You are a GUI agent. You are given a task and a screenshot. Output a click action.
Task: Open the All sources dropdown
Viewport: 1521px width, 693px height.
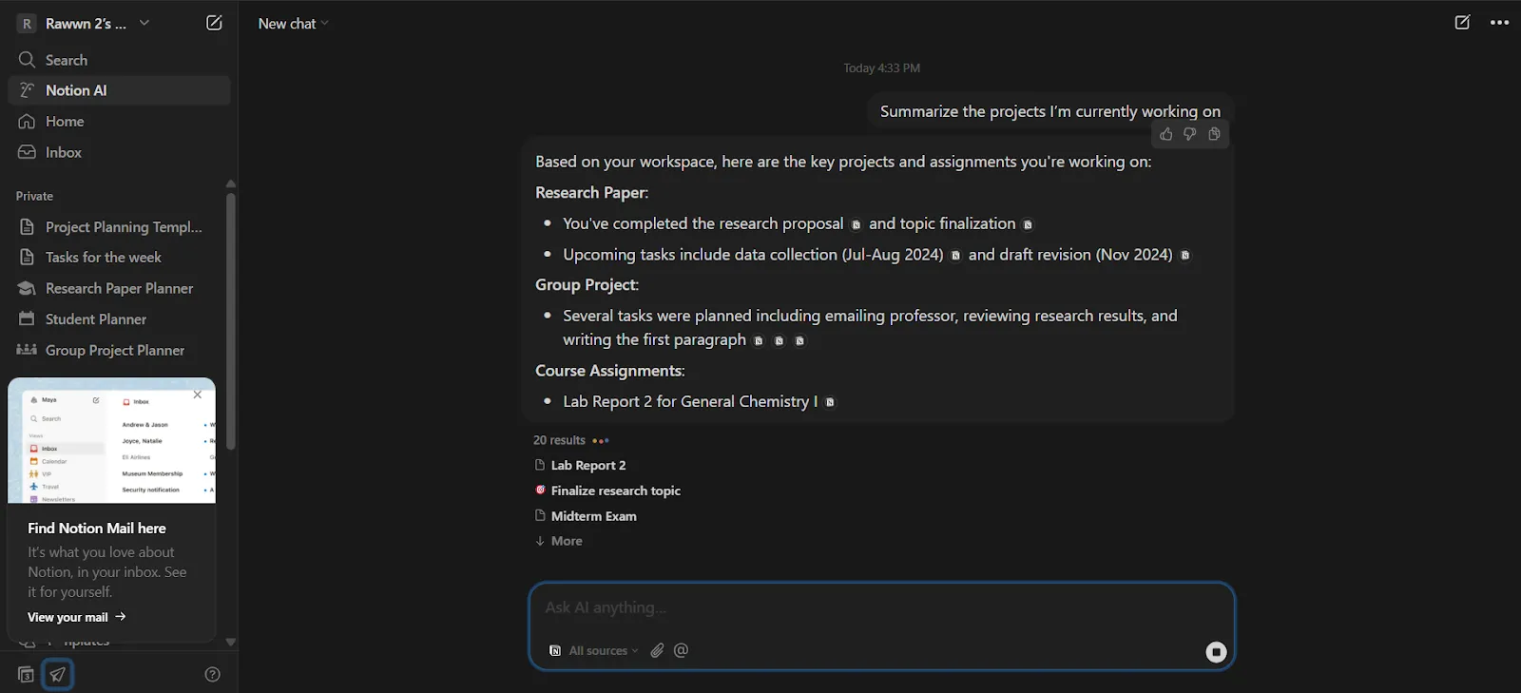coord(595,651)
